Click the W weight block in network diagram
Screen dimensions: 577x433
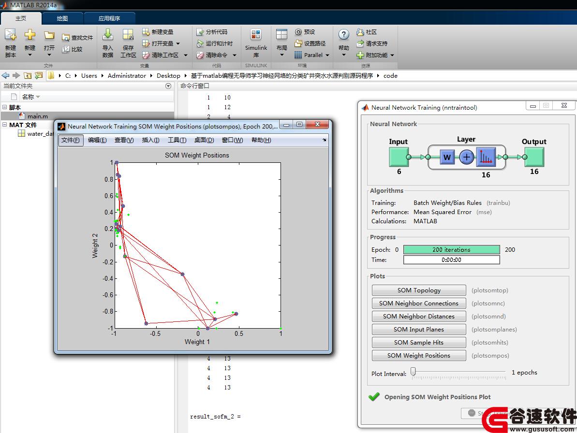pyautogui.click(x=447, y=158)
